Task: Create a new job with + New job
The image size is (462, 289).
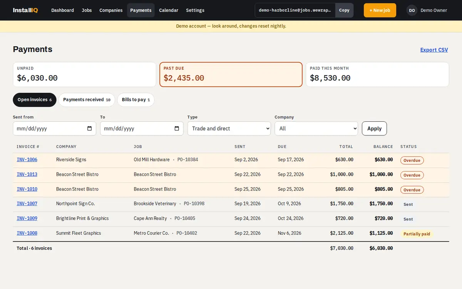Action: point(380,10)
